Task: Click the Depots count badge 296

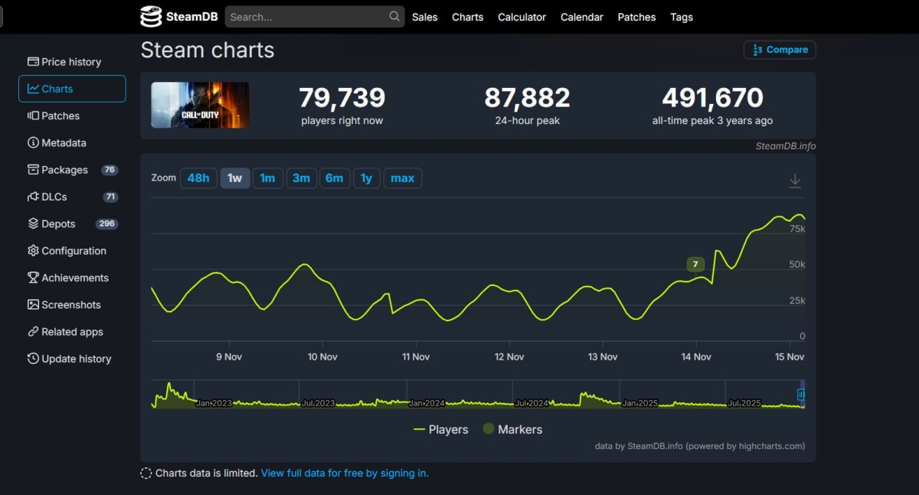Action: point(106,223)
